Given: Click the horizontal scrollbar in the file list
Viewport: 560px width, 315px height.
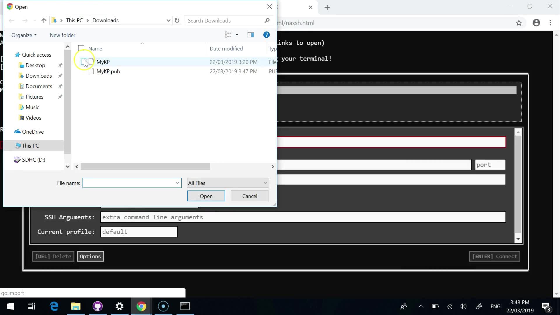Looking at the screenshot, I should coord(145,167).
